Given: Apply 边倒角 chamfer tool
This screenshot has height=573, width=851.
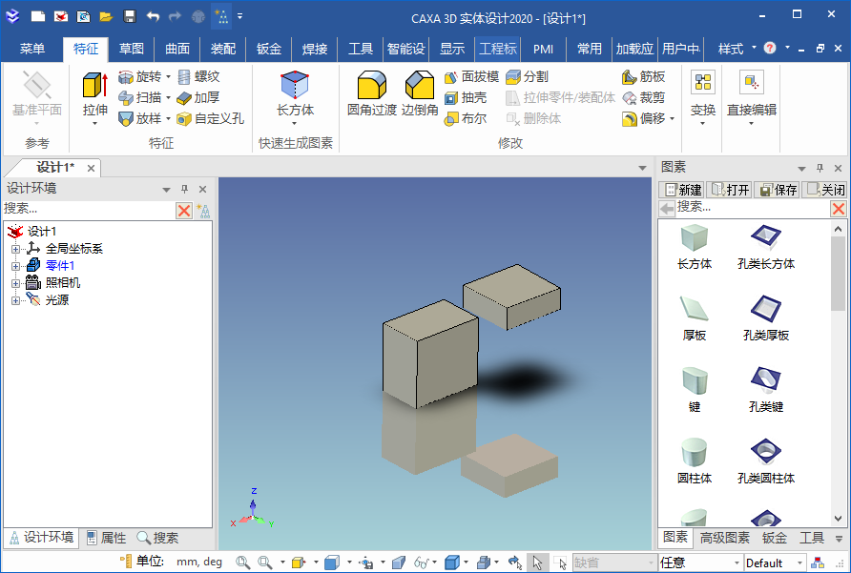Looking at the screenshot, I should (420, 93).
